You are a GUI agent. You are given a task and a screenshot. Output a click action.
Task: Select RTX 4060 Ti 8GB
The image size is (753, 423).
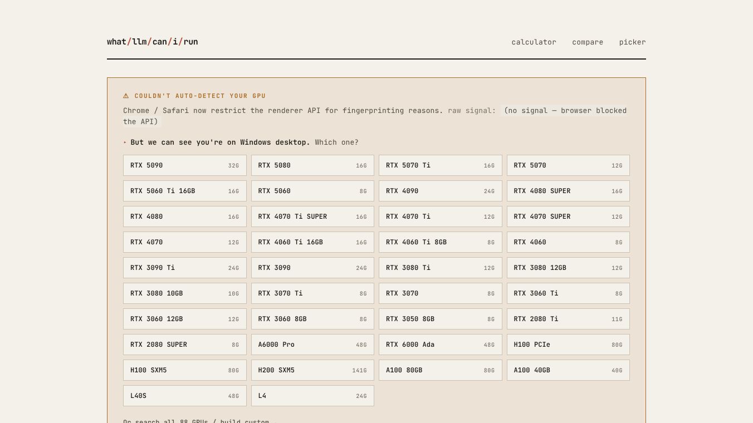point(441,242)
